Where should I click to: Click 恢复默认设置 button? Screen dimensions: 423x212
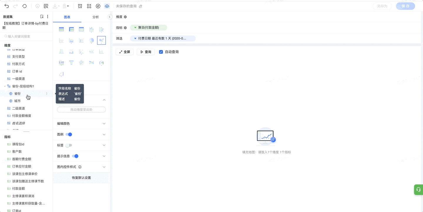point(81,178)
